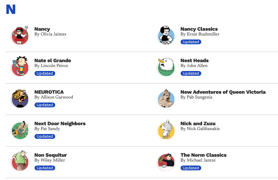Open the Nancy comic title link
Screen dimensions: 278x180
42,29
